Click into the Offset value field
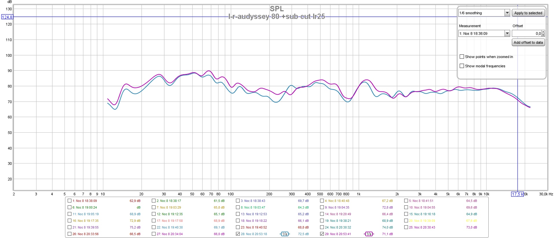The height and width of the screenshot is (238, 554). click(x=526, y=34)
